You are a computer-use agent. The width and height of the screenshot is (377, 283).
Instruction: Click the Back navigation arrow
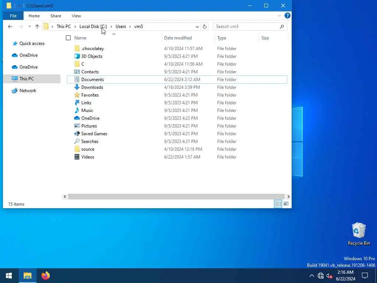tap(10, 27)
